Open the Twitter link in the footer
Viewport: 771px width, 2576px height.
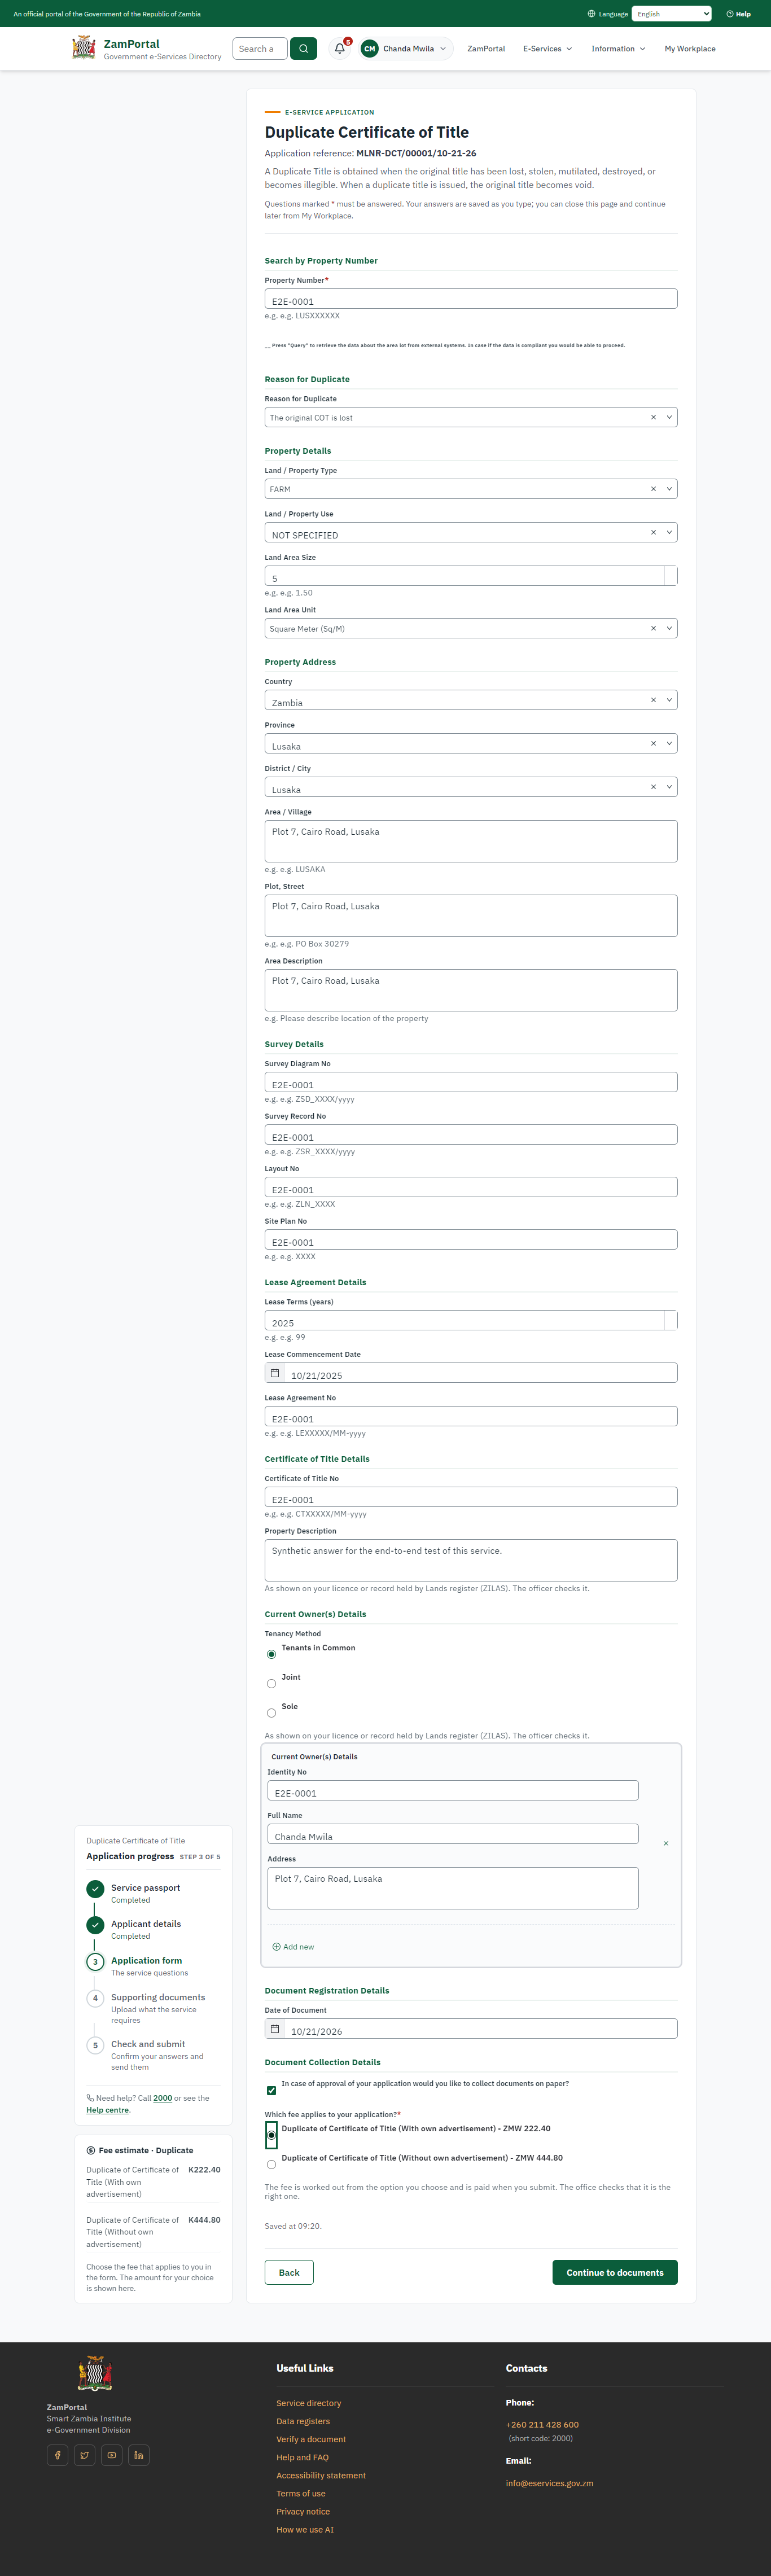(85, 2454)
